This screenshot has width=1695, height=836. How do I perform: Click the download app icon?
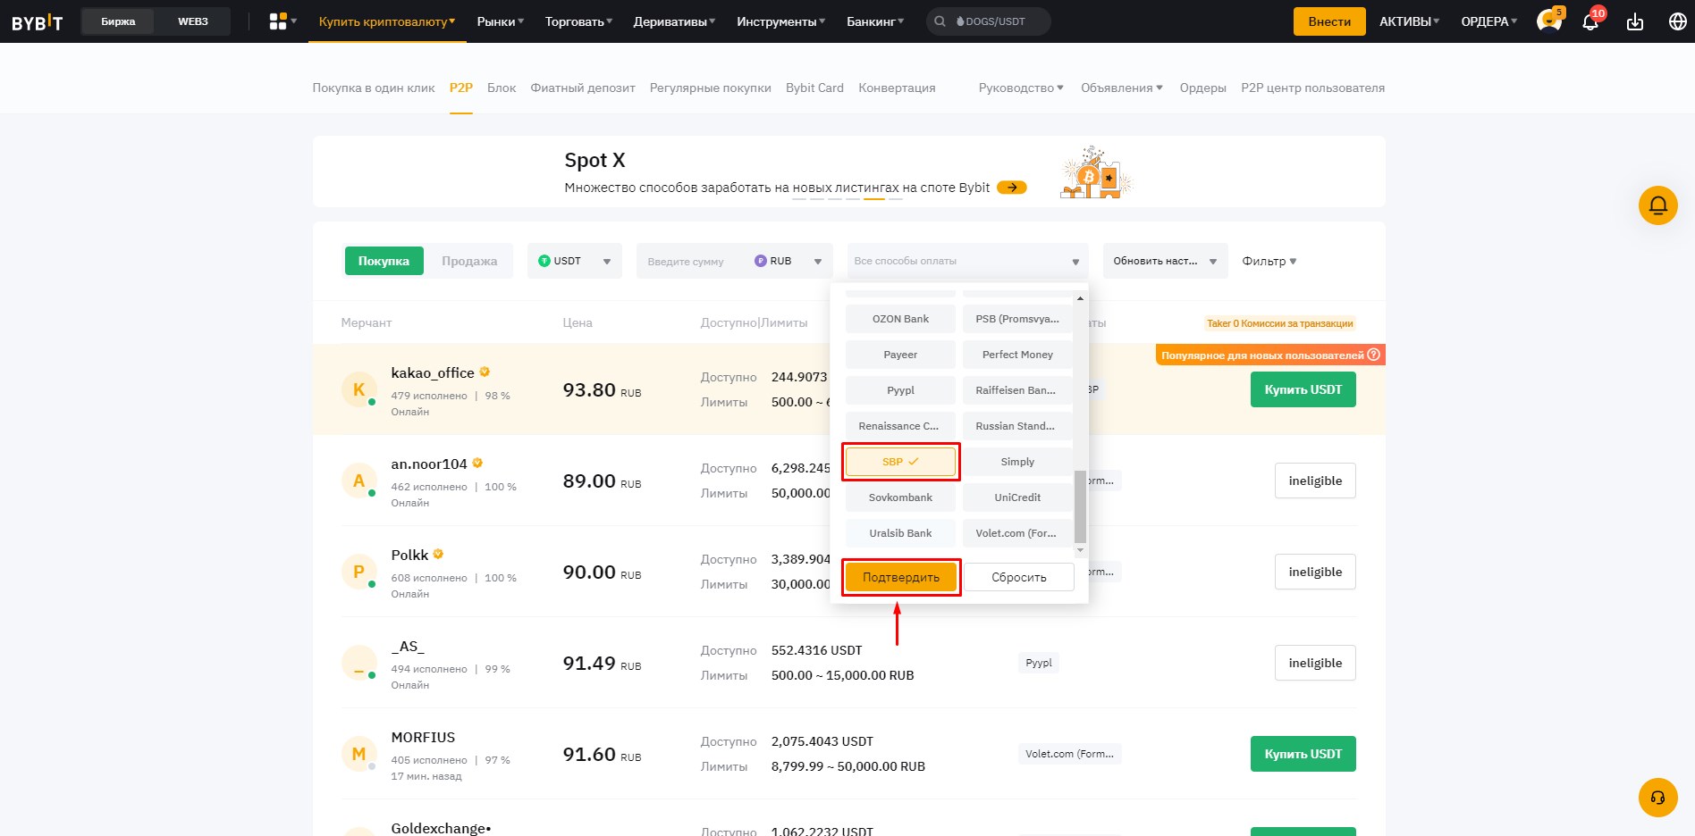tap(1635, 21)
